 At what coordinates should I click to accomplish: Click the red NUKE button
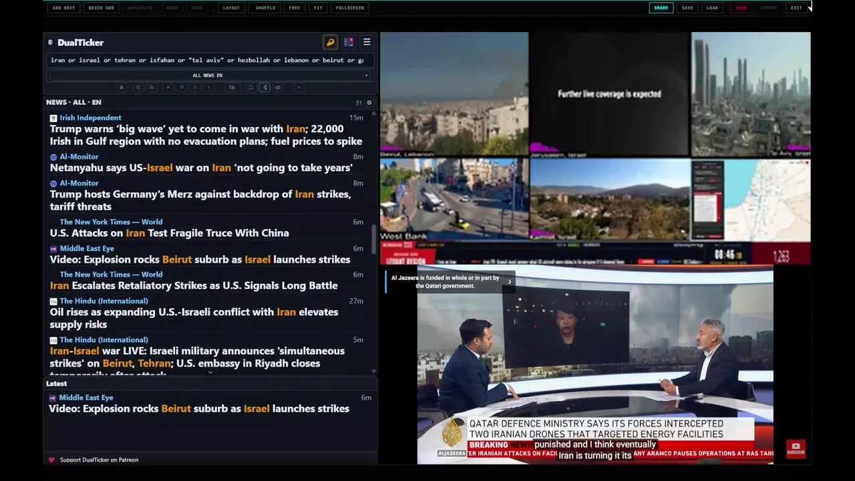point(741,8)
